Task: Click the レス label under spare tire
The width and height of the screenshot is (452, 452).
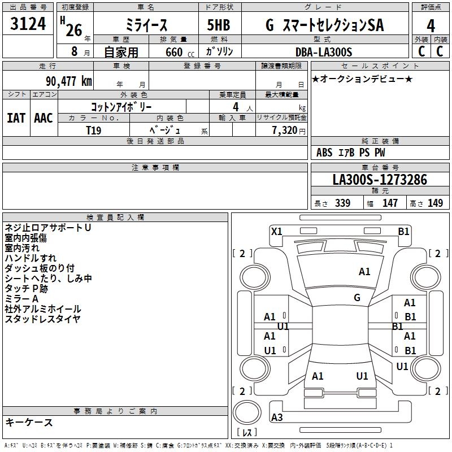Action: (x=247, y=432)
